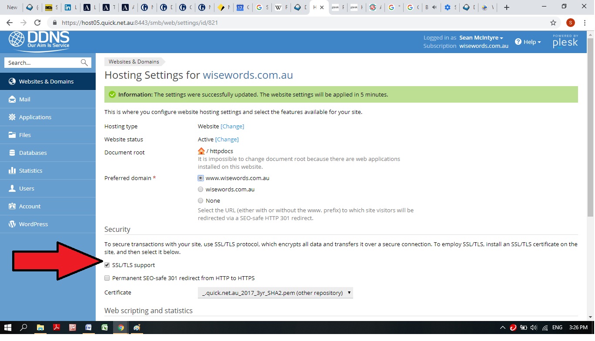Click the padlock site security icon
This screenshot has height=341, width=595.
(55, 23)
